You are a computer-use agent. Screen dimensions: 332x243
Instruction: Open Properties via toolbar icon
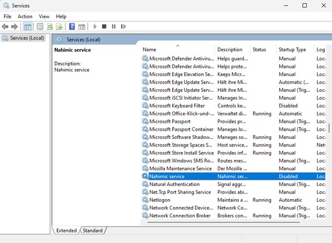[40, 26]
